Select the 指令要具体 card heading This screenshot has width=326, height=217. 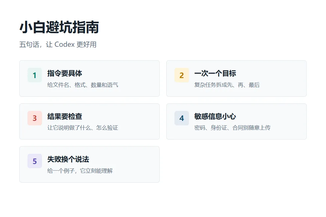click(65, 73)
